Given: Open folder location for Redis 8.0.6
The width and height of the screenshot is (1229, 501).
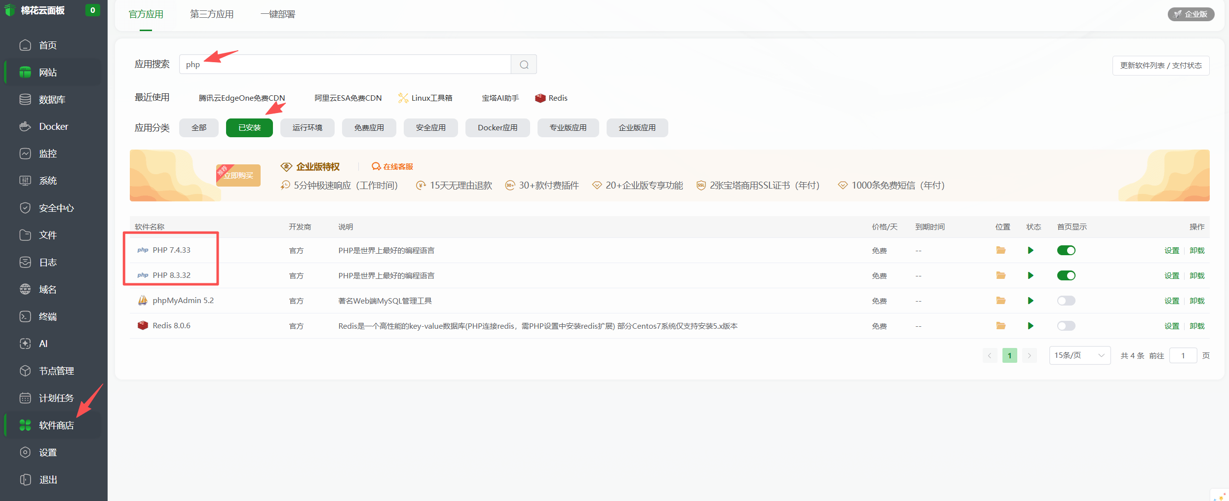Looking at the screenshot, I should point(1000,326).
